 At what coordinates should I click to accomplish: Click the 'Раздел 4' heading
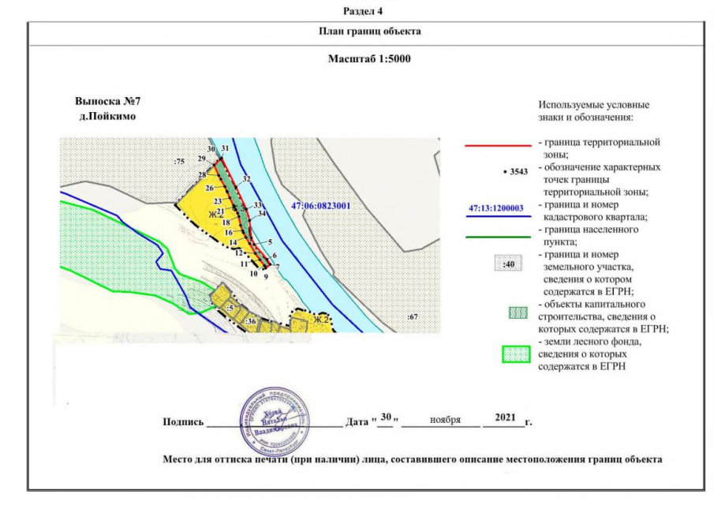tap(362, 11)
